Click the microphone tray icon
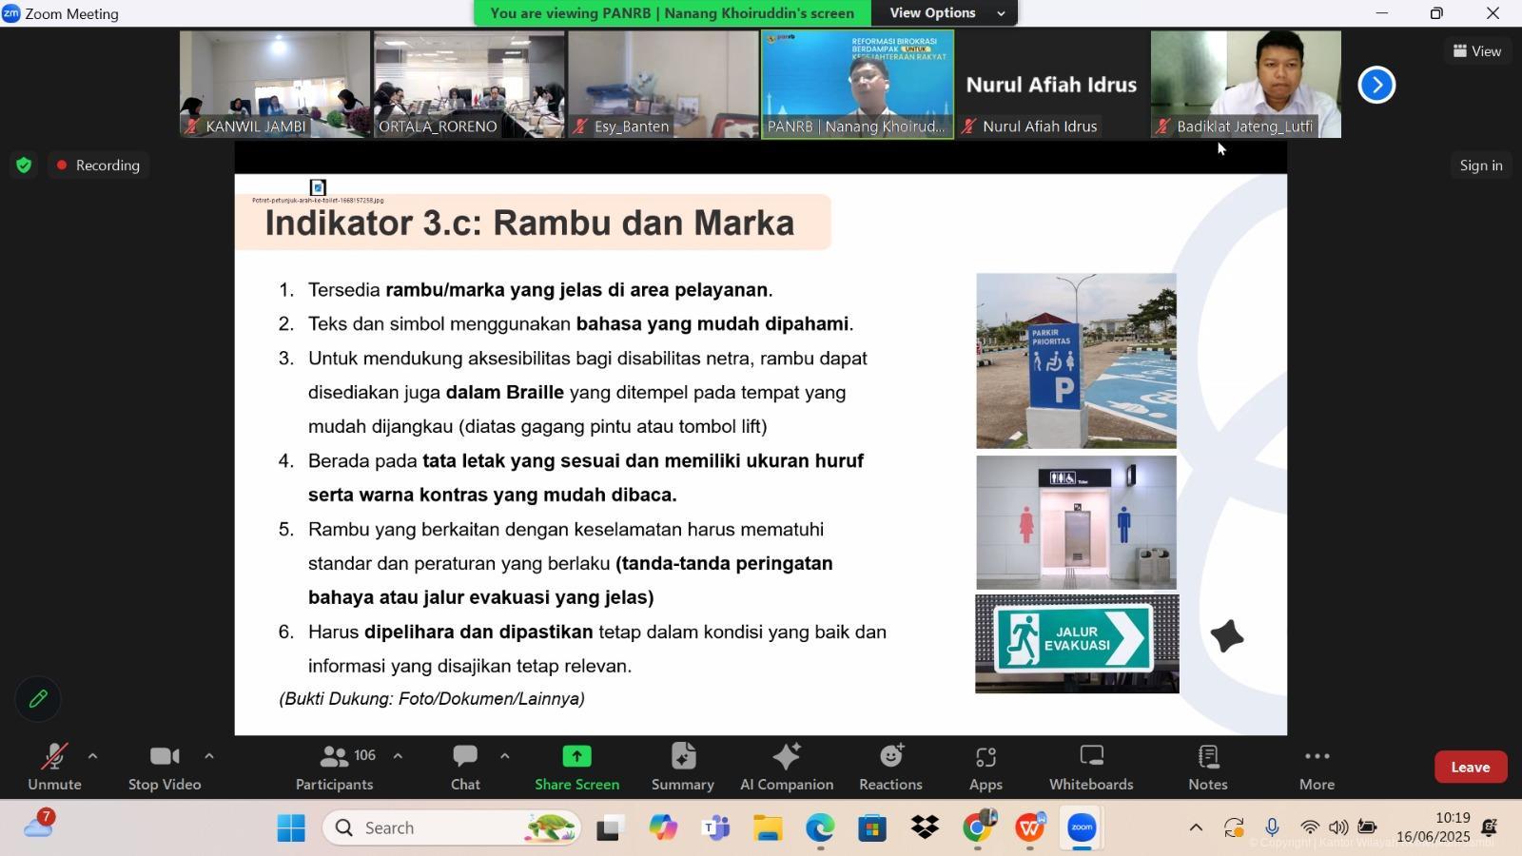Image resolution: width=1522 pixels, height=856 pixels. [1272, 828]
